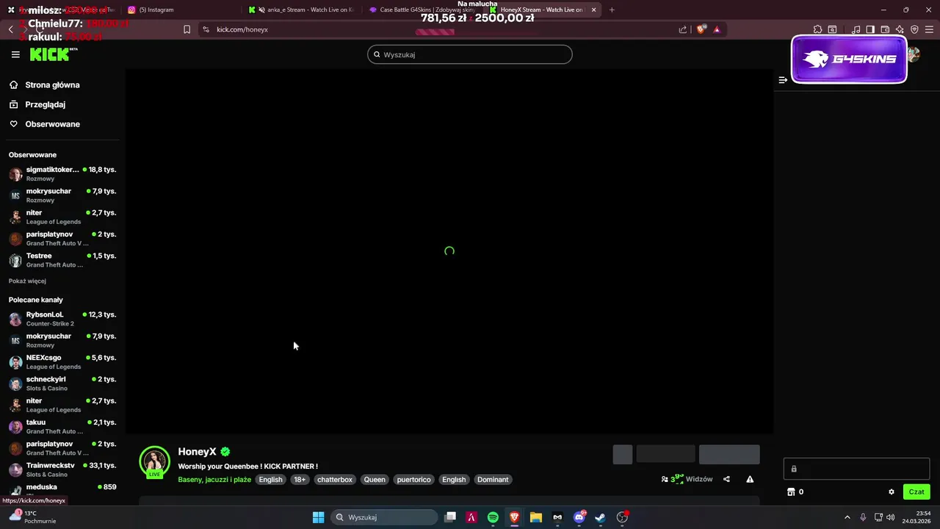Show hidden system tray icons

pos(847,517)
